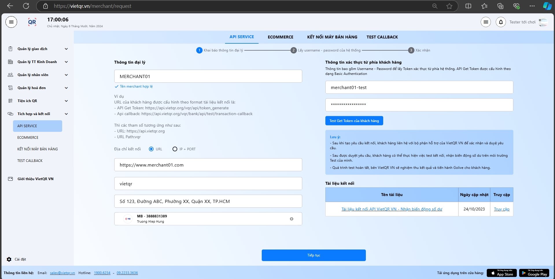Open Giới thiệu VietQR VN sidebar item
Image resolution: width=555 pixels, height=279 pixels.
point(35,179)
